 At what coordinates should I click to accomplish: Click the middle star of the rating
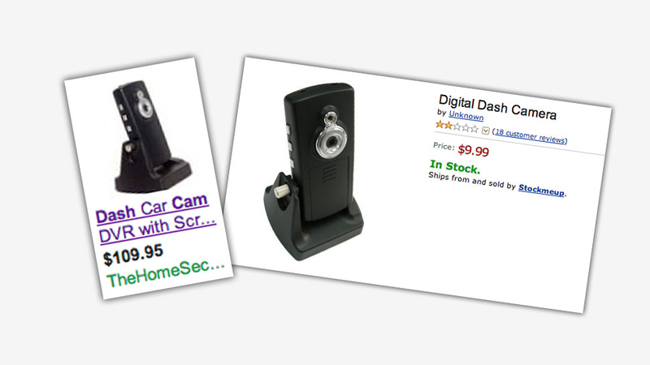457,127
